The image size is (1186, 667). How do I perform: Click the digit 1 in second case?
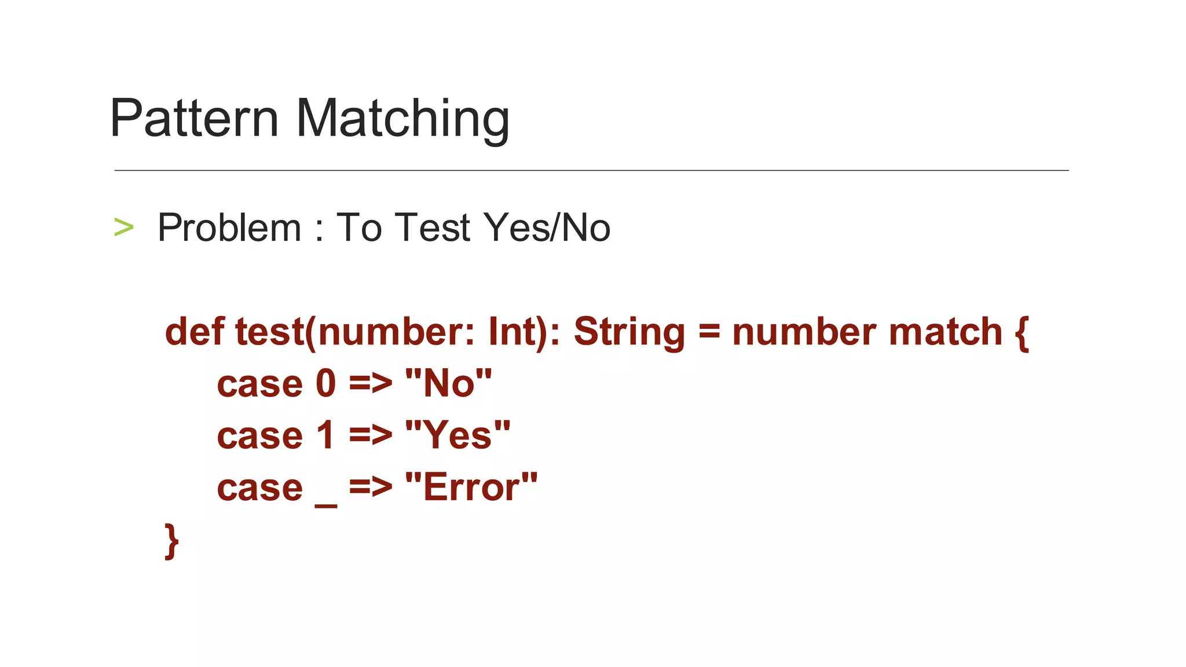325,435
